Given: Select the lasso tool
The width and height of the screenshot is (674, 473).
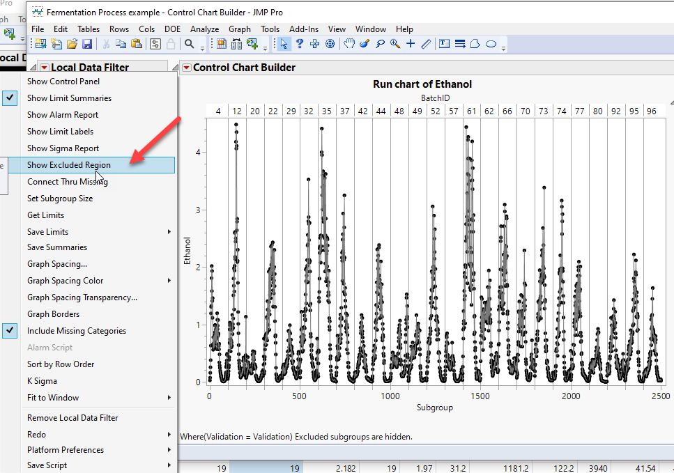Looking at the screenshot, I should [380, 44].
